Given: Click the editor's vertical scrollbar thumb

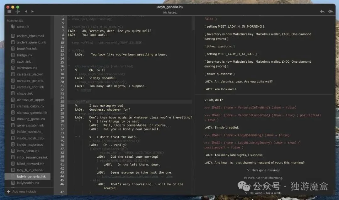Looking at the screenshot, I should [x=193, y=23].
